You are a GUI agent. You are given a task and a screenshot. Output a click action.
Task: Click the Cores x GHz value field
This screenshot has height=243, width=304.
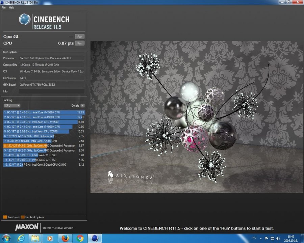click(52, 65)
